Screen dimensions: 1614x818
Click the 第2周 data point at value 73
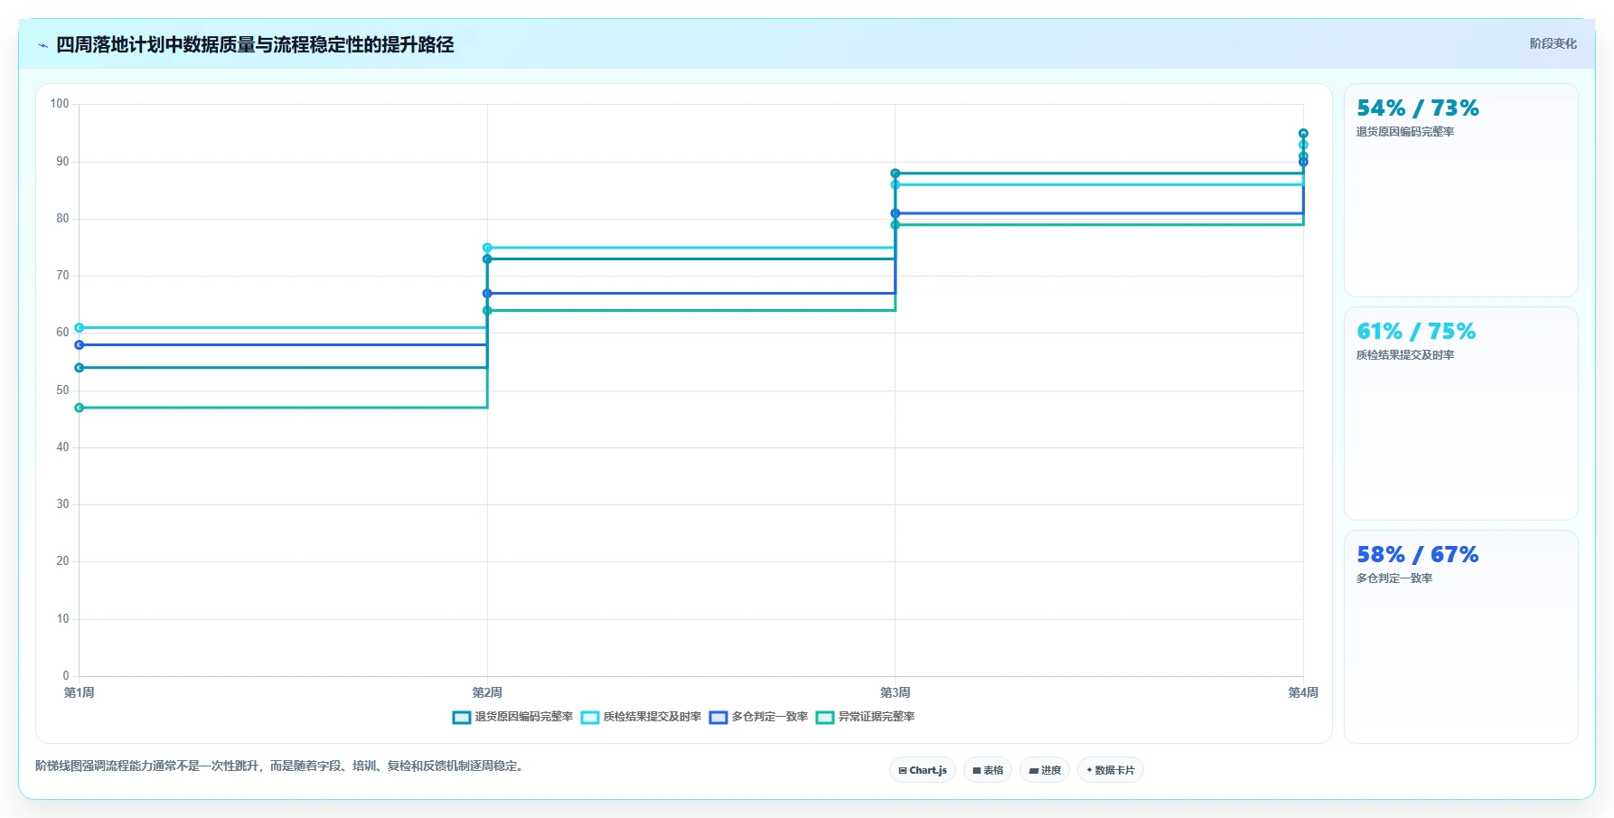487,259
